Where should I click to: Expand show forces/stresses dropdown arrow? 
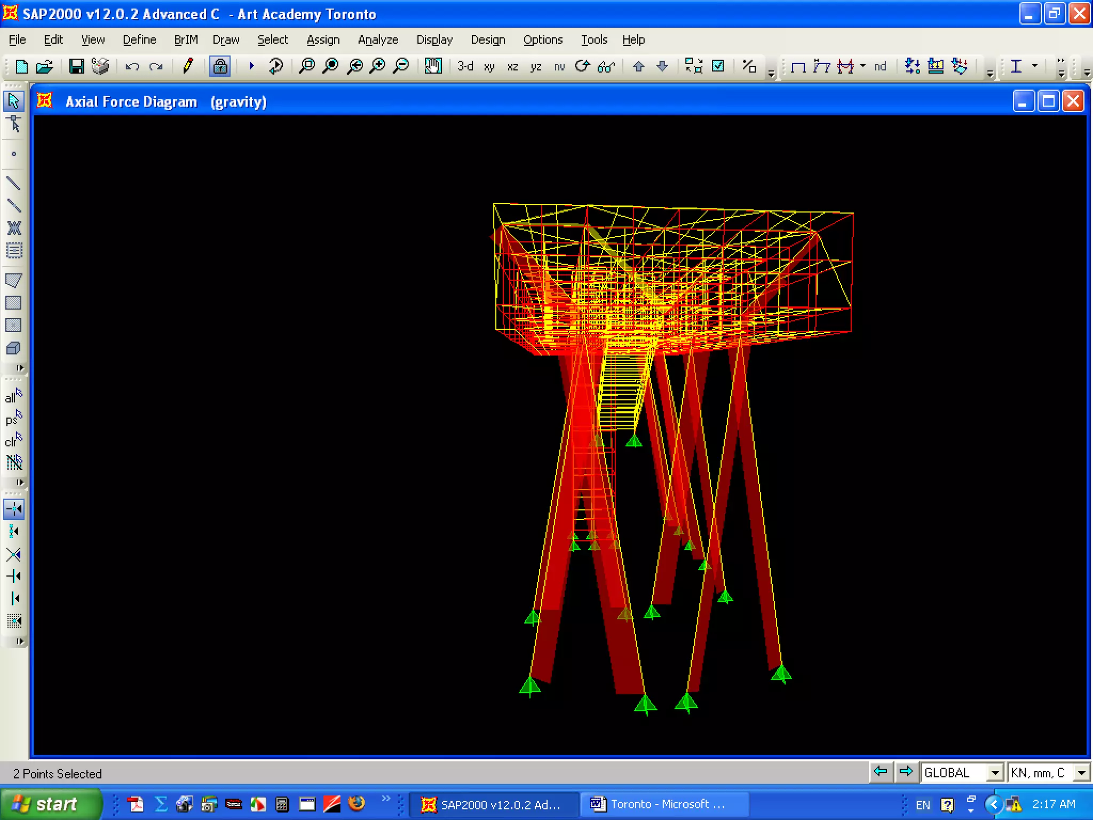point(863,66)
